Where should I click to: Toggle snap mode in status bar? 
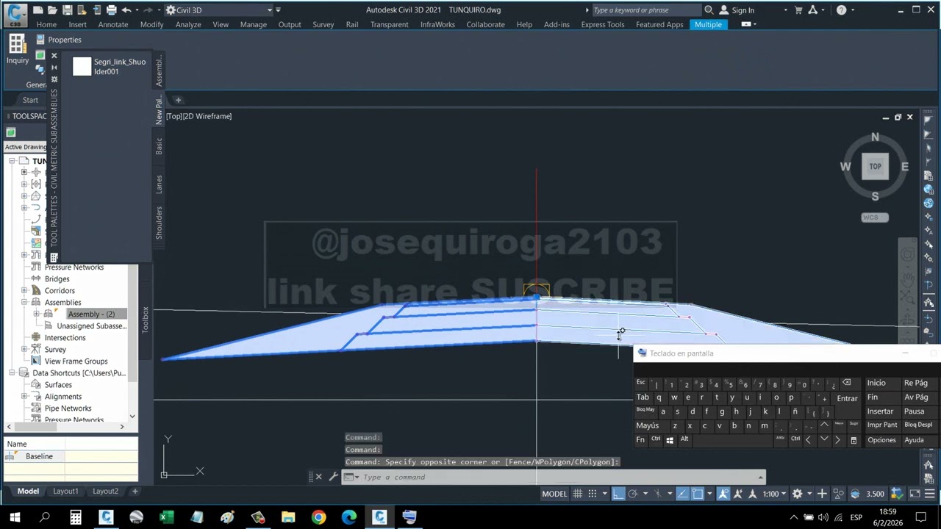[592, 494]
